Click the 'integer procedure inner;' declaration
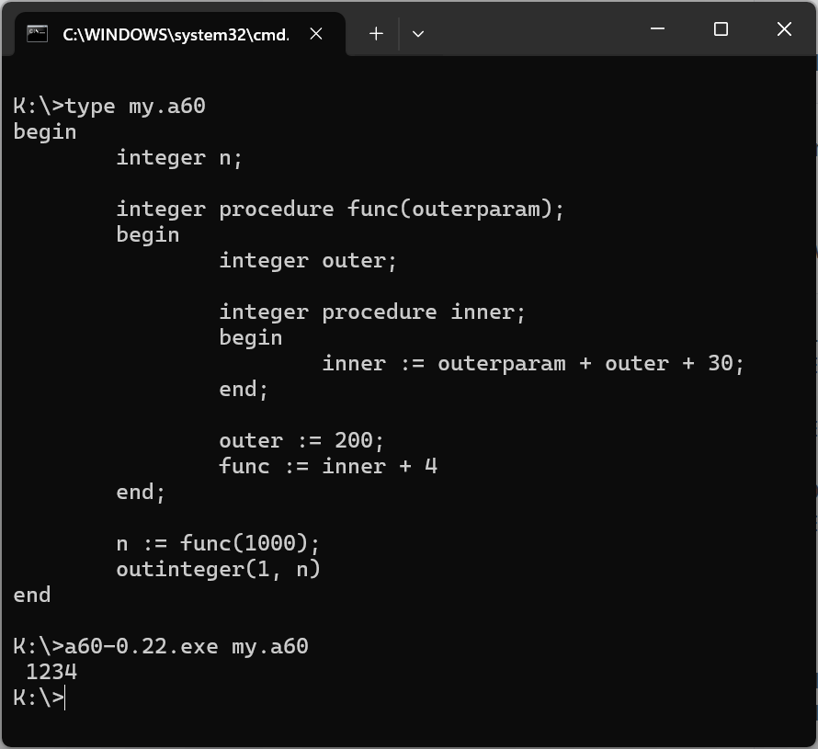The height and width of the screenshot is (749, 818). click(372, 312)
